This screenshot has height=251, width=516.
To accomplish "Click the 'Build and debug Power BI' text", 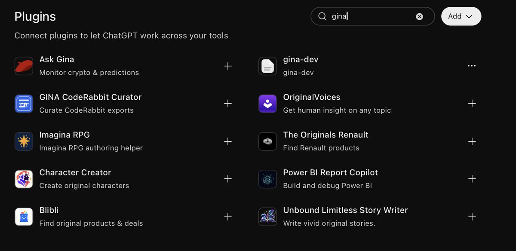I will tap(328, 186).
